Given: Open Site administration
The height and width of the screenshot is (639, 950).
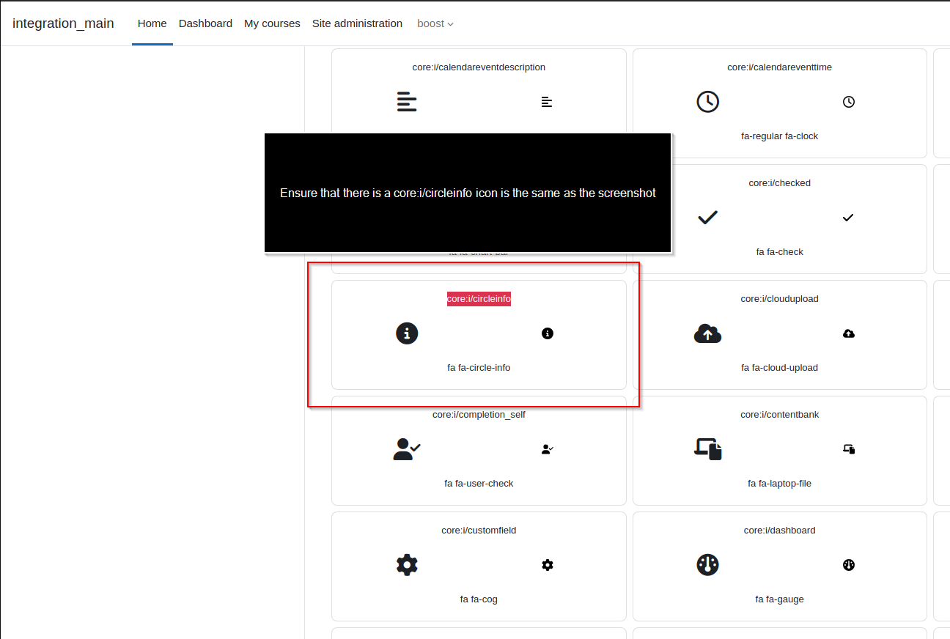Looking at the screenshot, I should click(357, 23).
